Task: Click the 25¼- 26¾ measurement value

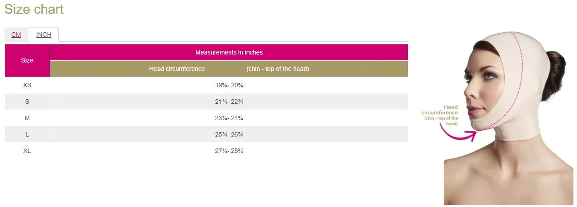Action: point(229,134)
